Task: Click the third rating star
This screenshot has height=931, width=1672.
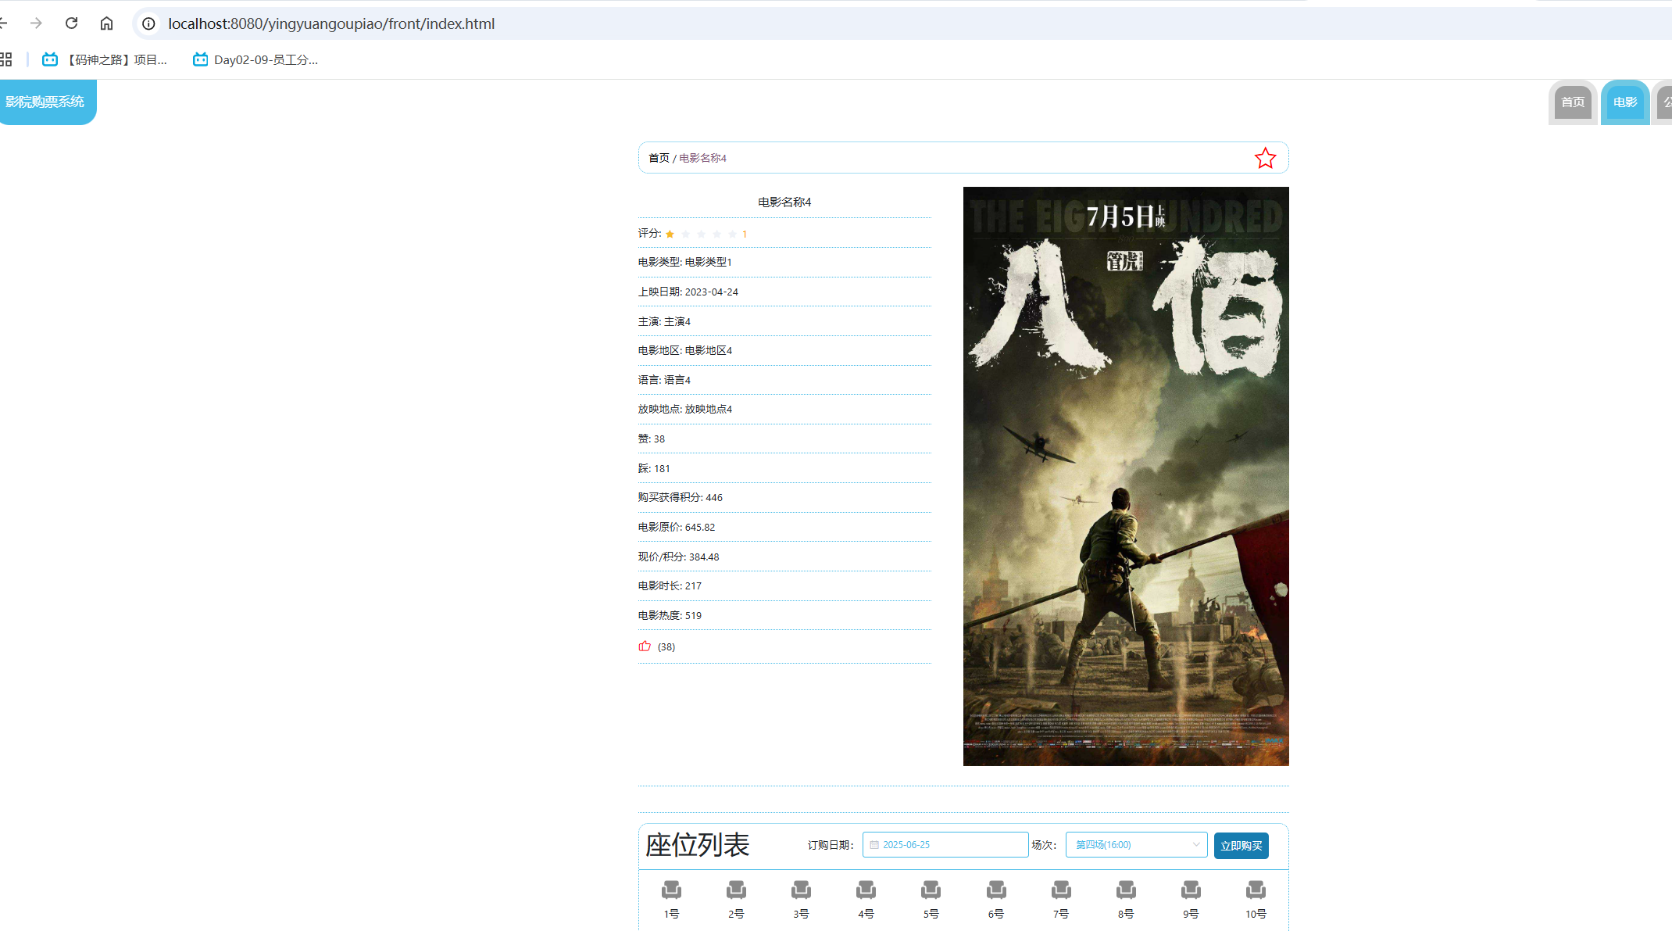Action: 701,234
